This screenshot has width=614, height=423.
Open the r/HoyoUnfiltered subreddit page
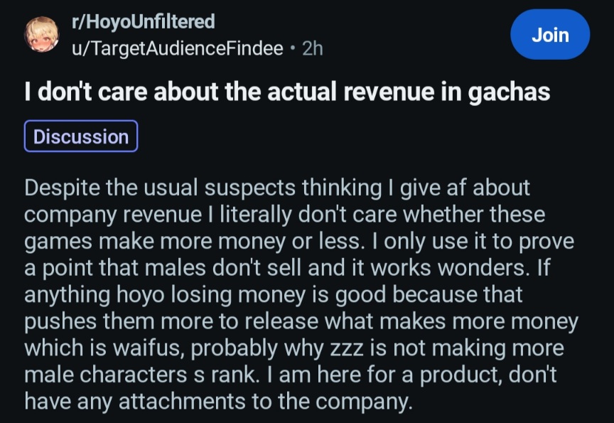(144, 21)
